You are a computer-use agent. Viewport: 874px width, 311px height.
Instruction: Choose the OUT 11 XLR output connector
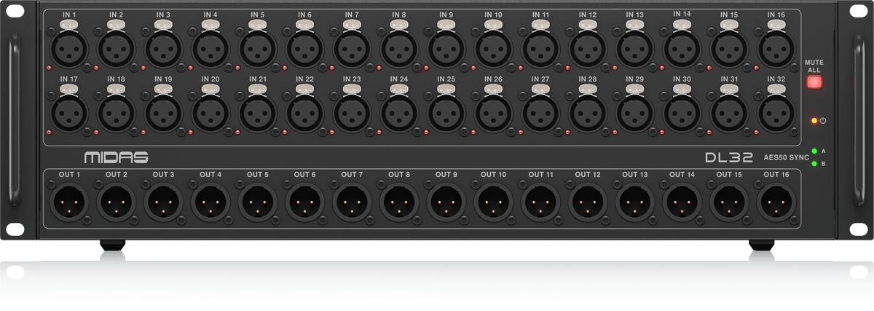coord(540,202)
